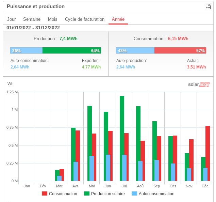This screenshot has height=202, width=216.
Task: Switch to the Jour tab
Action: (12, 19)
